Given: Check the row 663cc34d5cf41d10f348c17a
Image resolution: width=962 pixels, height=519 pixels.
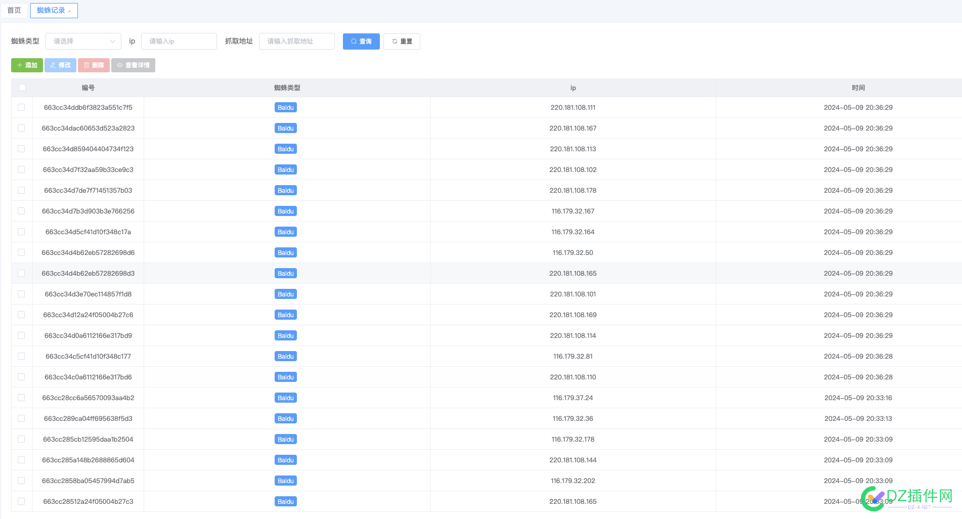Looking at the screenshot, I should click(x=21, y=232).
